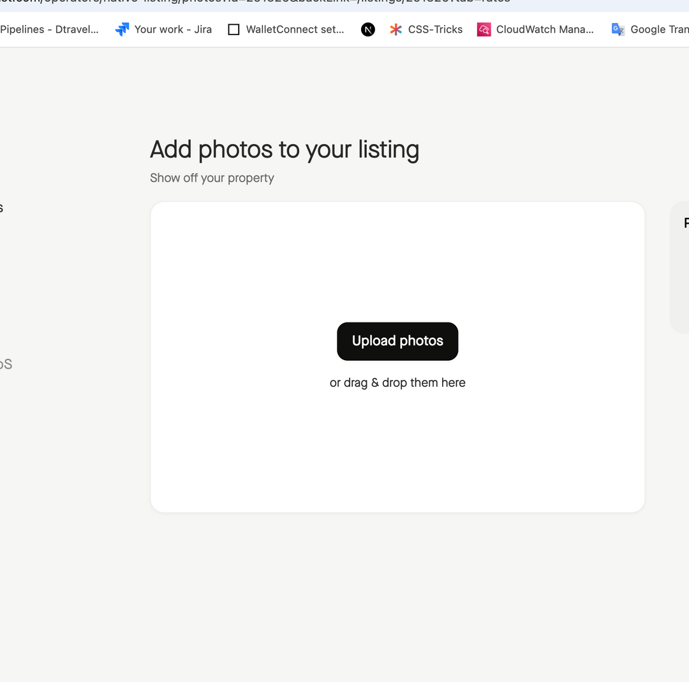
Task: Click the "or drag & drop them here" text
Action: pos(397,382)
